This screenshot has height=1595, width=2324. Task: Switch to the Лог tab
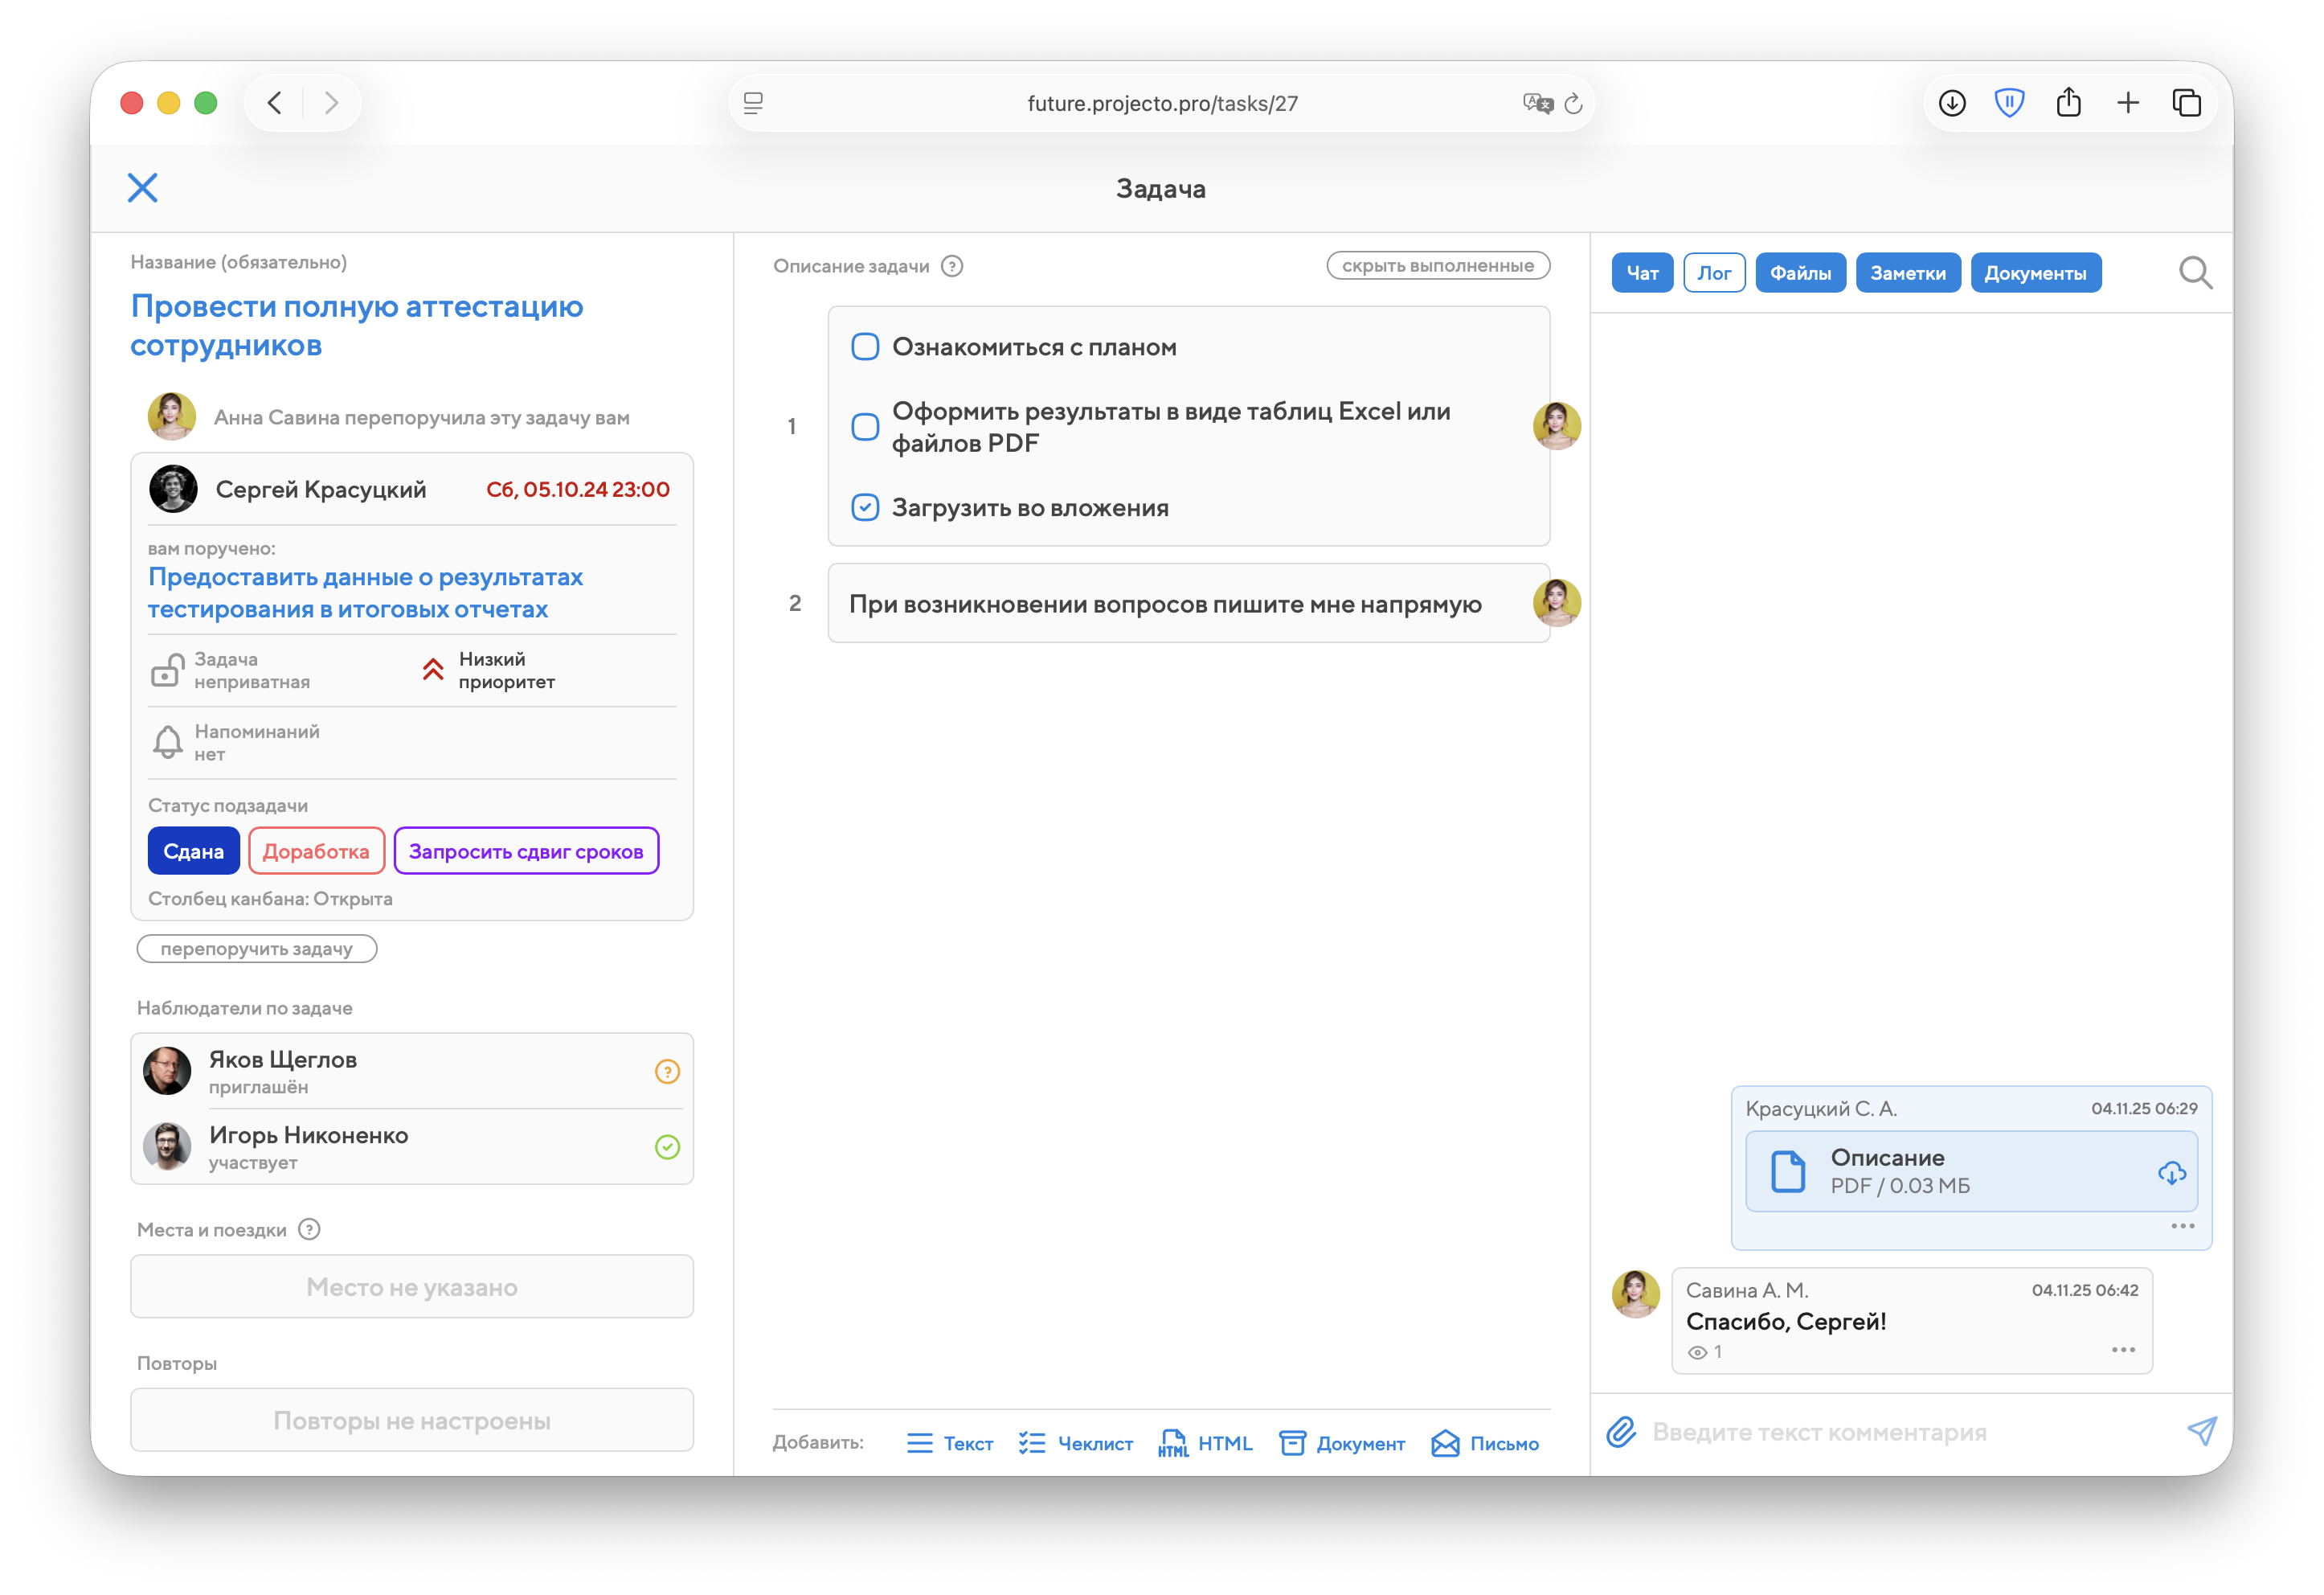(1713, 273)
